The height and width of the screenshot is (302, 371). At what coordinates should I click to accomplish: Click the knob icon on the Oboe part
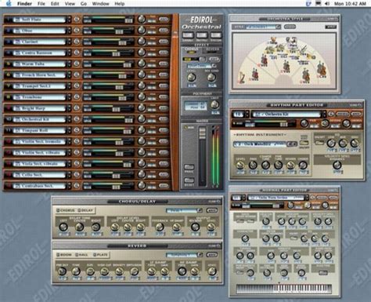[142, 30]
